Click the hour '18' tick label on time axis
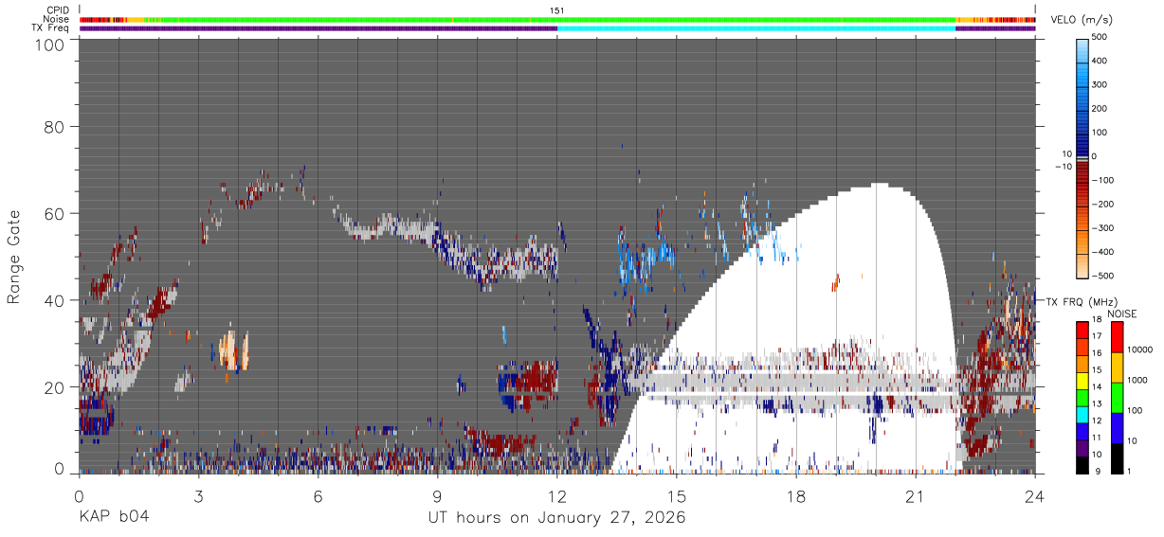1164x537 pixels. pyautogui.click(x=796, y=495)
